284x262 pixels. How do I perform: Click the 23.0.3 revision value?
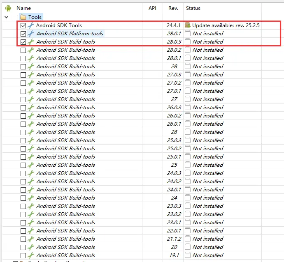pos(174,206)
